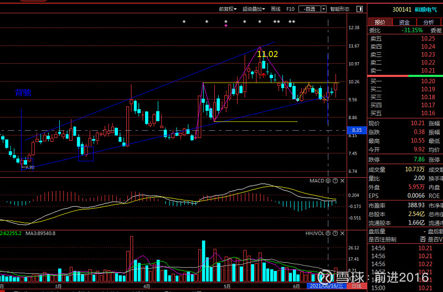The image size is (443, 292).
Task: Click the 市盈率 value 388.93
Action: tap(416, 205)
